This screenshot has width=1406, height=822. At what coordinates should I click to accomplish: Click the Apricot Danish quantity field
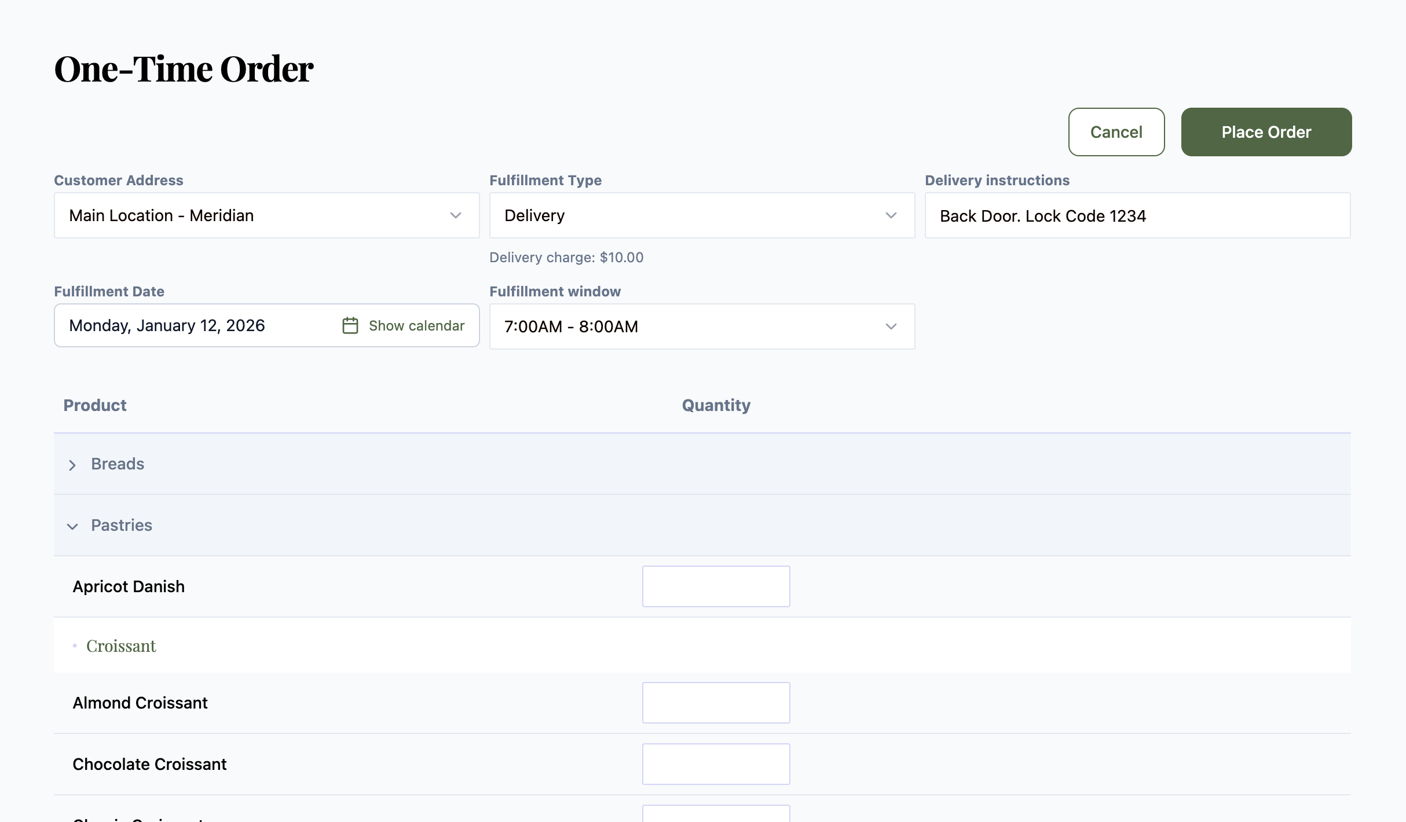coord(716,586)
